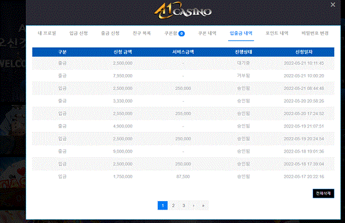
Task: Click the A1 Casino logo
Action: point(183,11)
